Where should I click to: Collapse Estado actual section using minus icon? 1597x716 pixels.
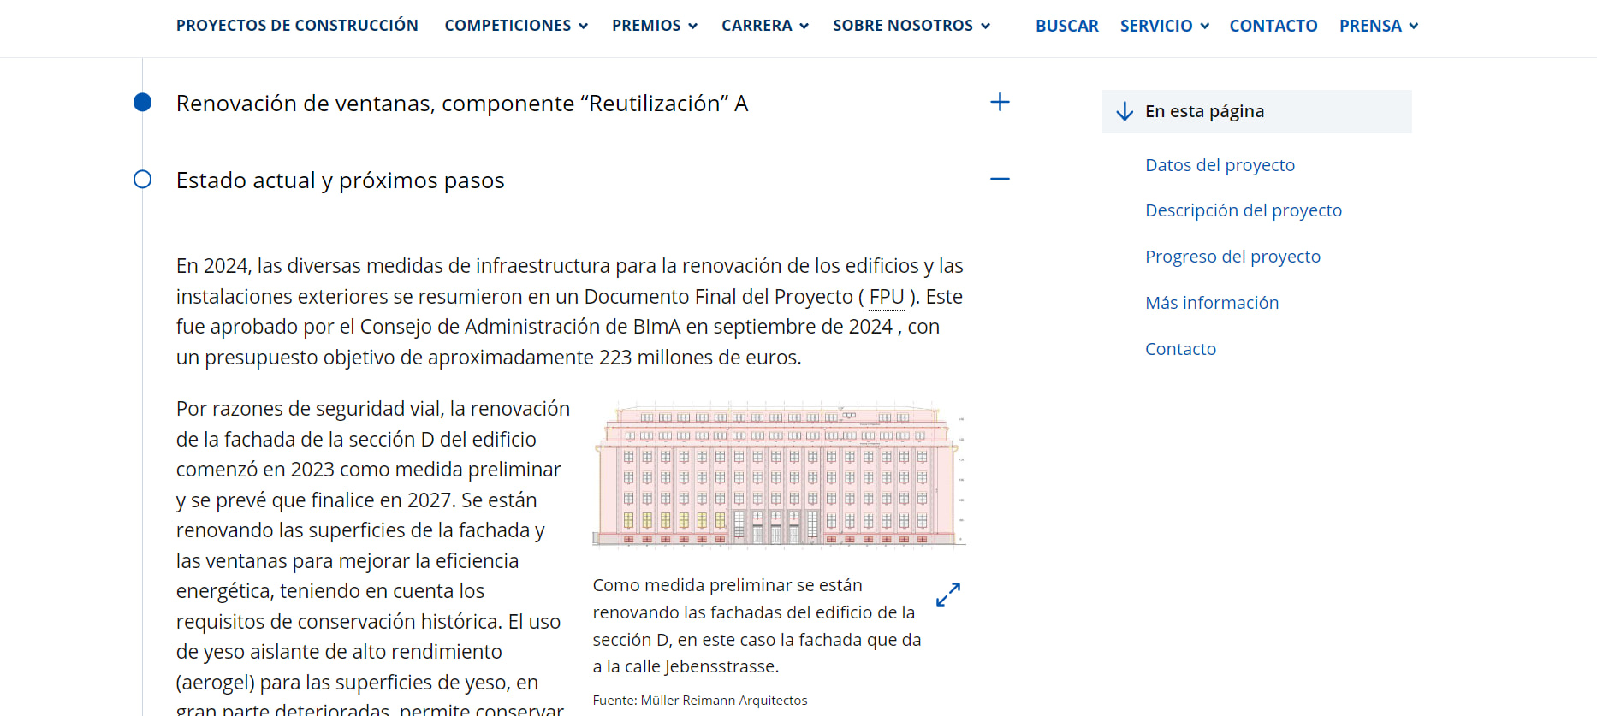coord(999,180)
